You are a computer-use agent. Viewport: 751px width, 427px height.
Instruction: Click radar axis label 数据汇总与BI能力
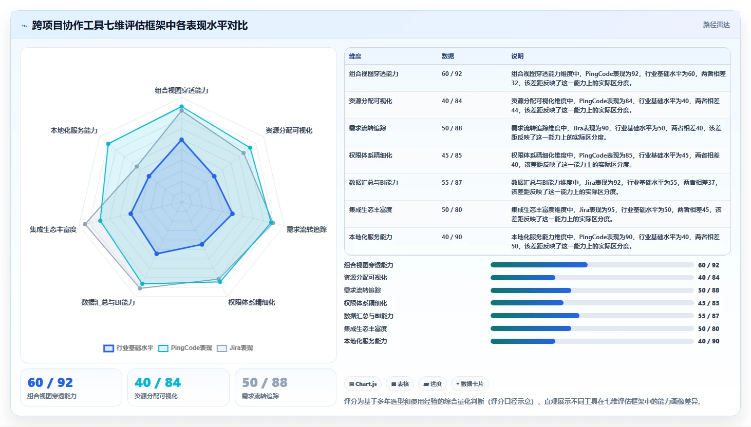point(108,302)
